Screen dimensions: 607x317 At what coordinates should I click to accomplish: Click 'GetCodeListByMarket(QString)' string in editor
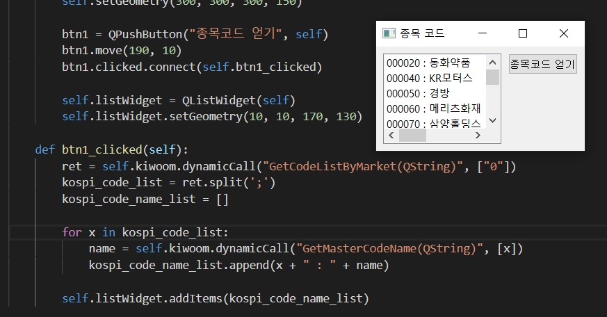363,166
